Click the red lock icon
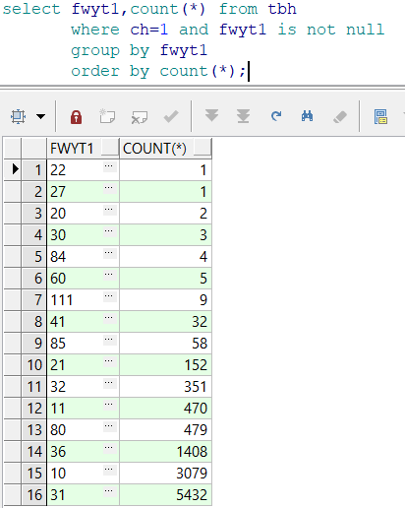 point(76,117)
